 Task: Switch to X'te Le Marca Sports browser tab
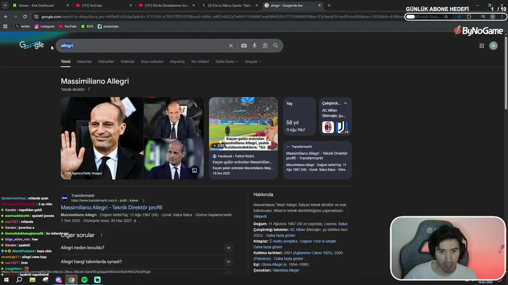point(229,6)
